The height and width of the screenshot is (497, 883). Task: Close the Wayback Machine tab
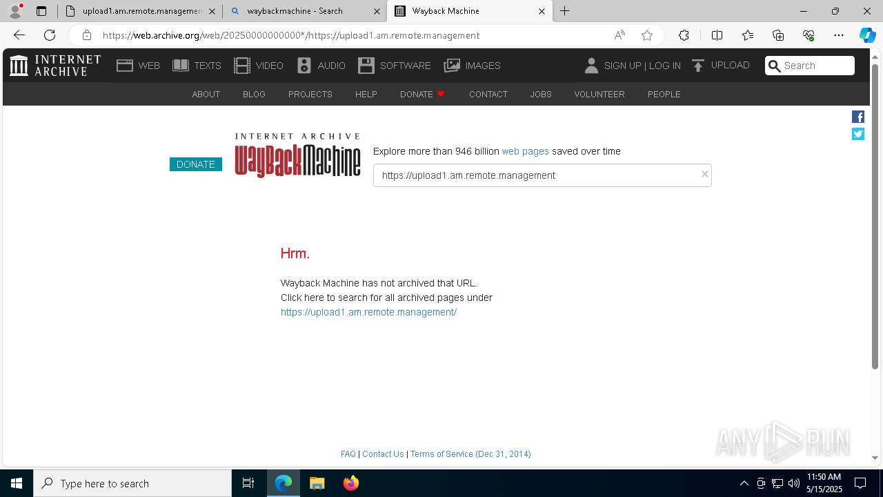[542, 11]
